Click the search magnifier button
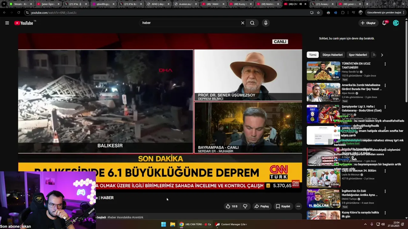The height and width of the screenshot is (229, 408). point(252,23)
